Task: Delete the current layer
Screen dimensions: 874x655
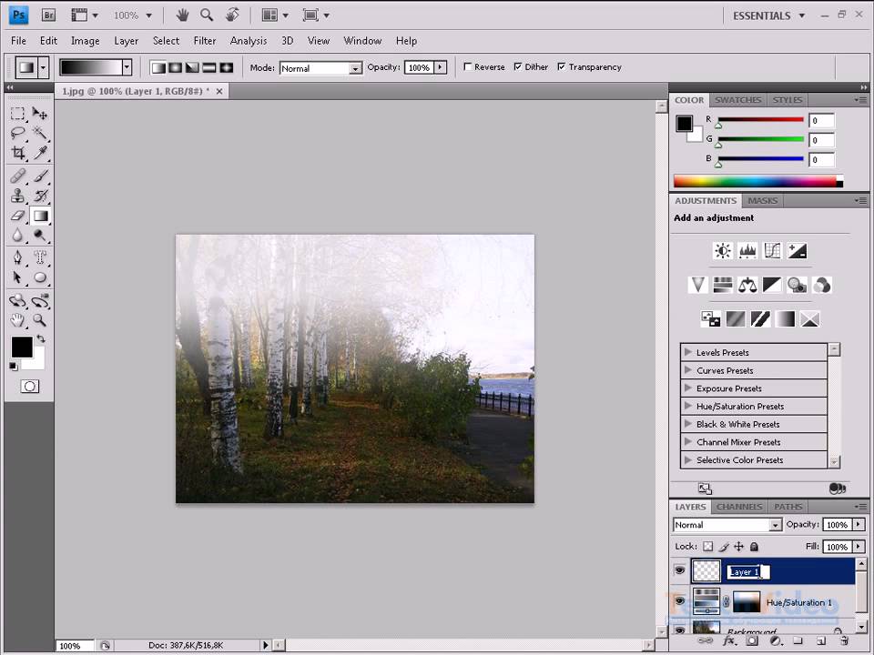Action: click(845, 641)
